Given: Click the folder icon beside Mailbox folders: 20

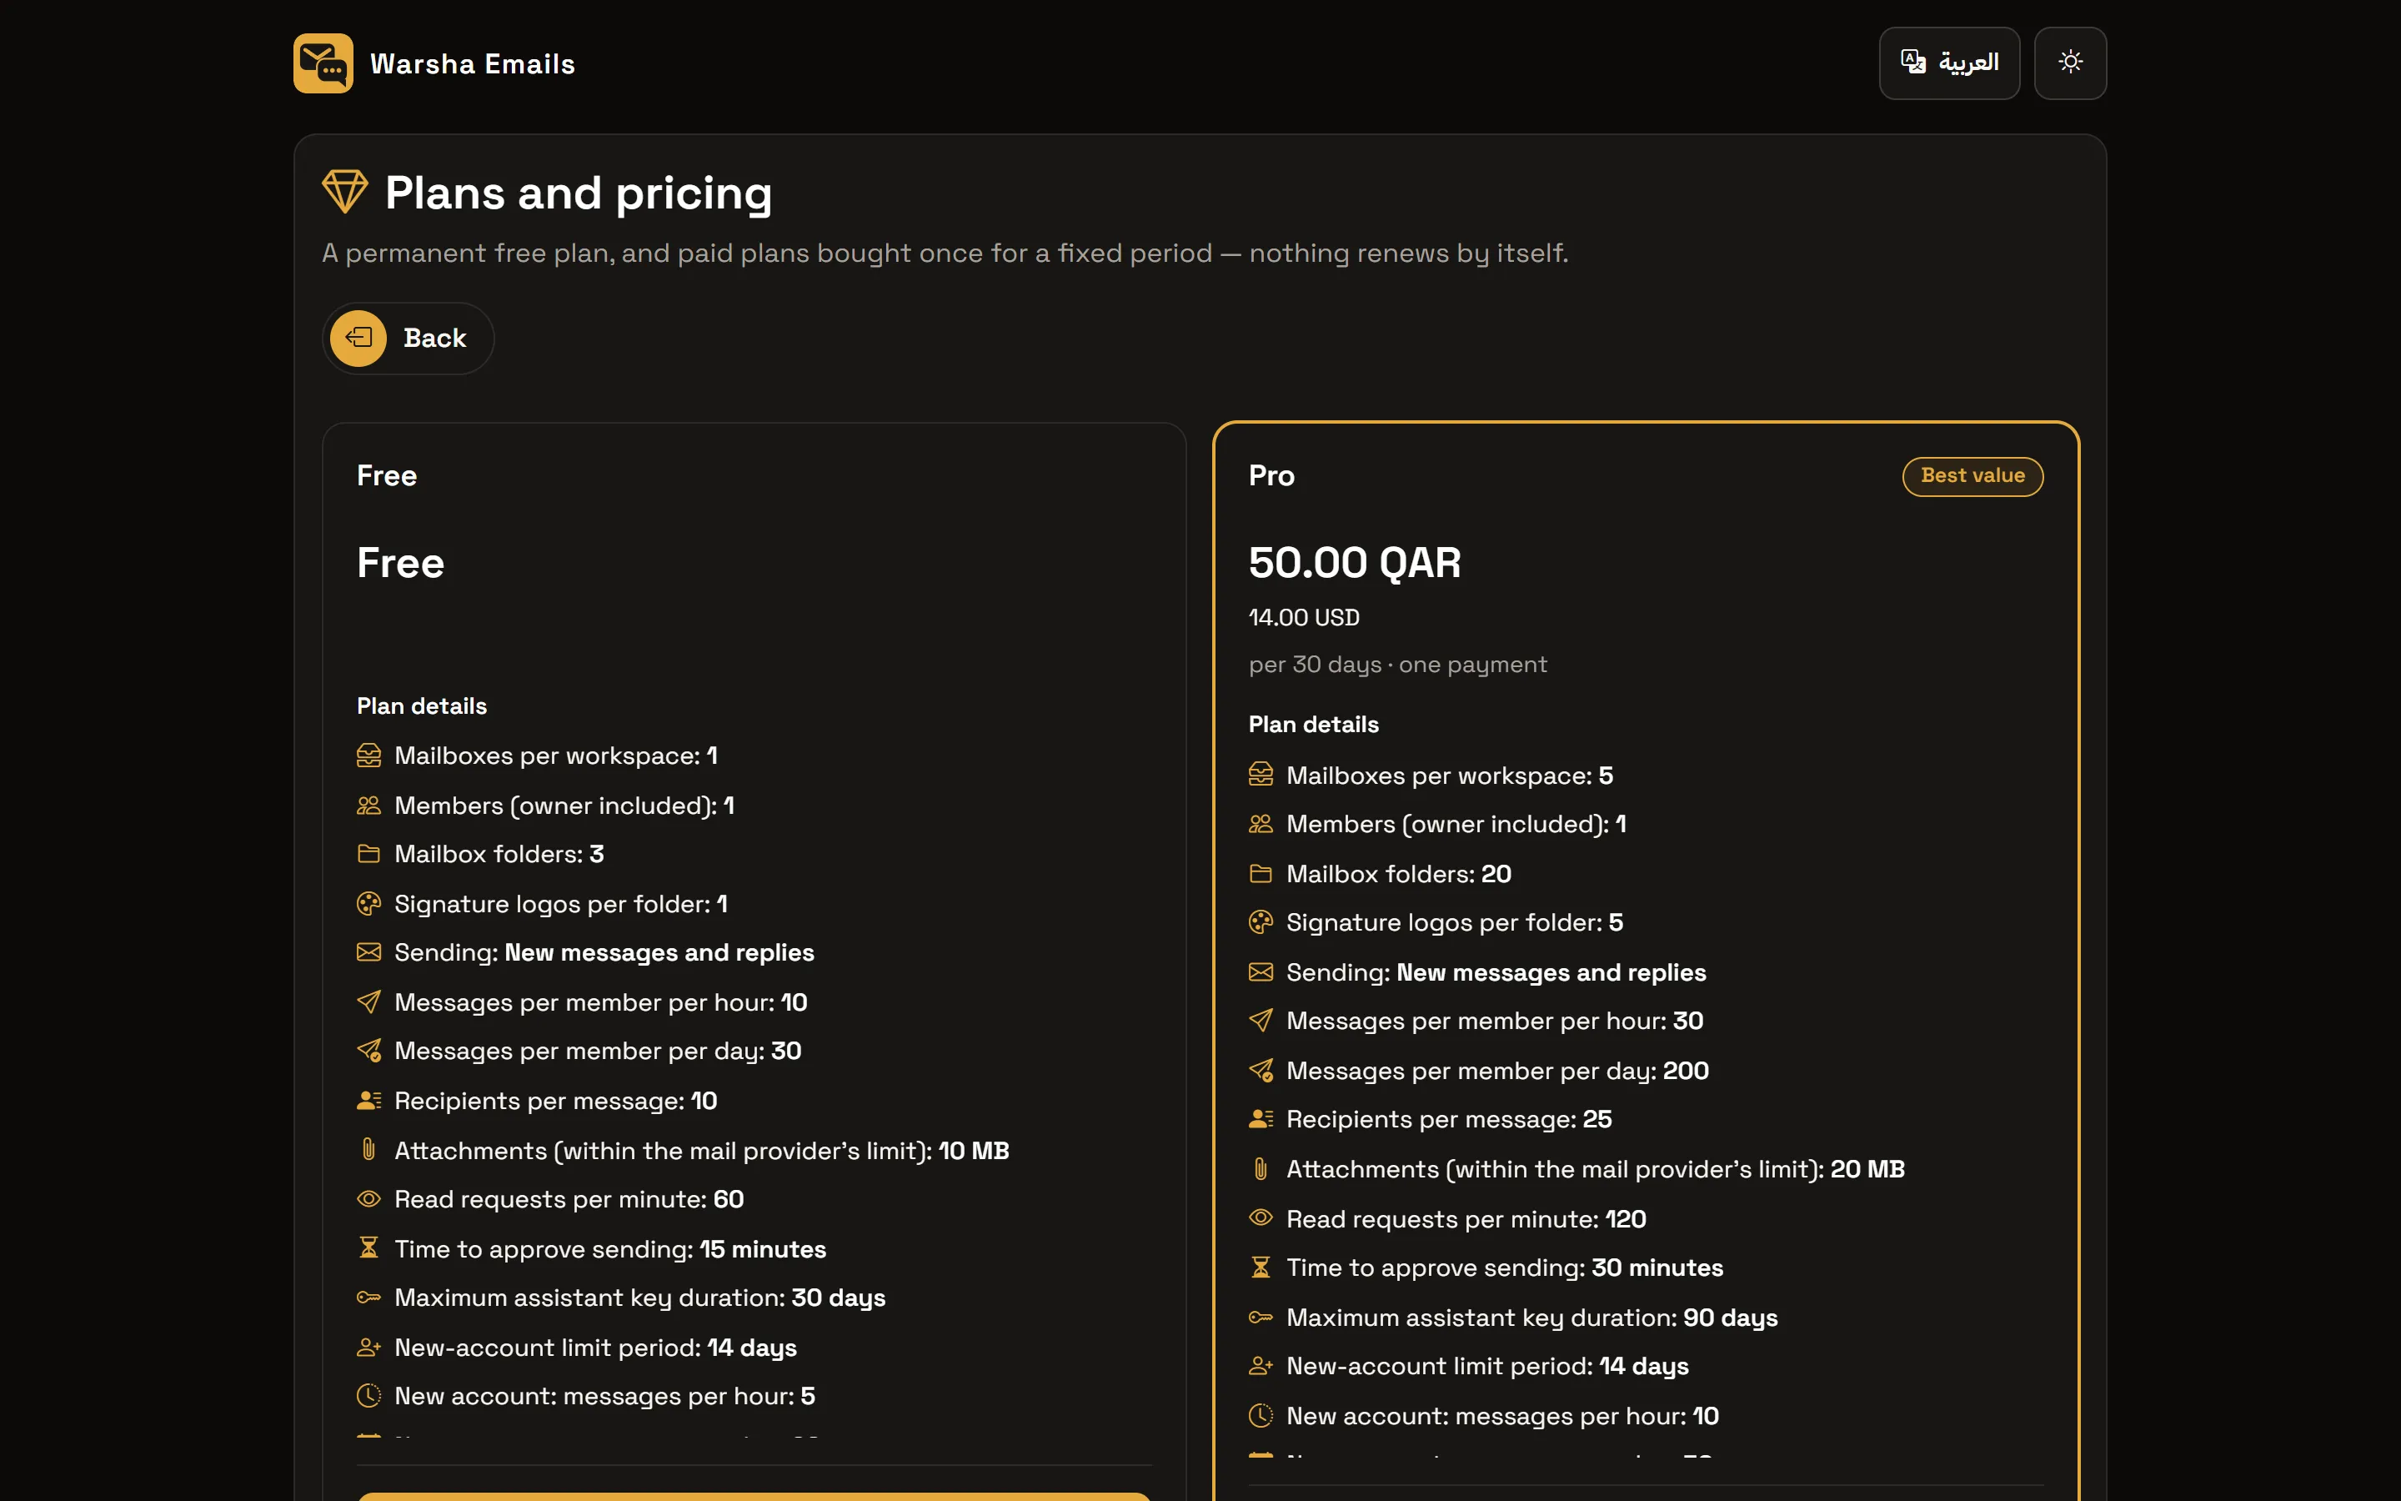Looking at the screenshot, I should [1260, 874].
